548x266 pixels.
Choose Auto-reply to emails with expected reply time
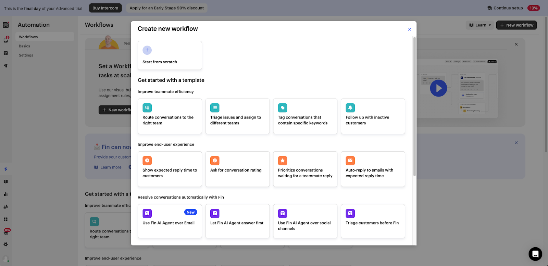[x=373, y=169]
